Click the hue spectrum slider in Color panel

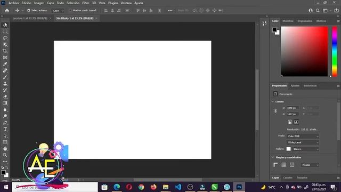335,51
